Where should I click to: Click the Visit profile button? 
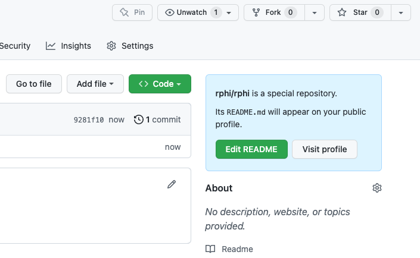tap(325, 149)
